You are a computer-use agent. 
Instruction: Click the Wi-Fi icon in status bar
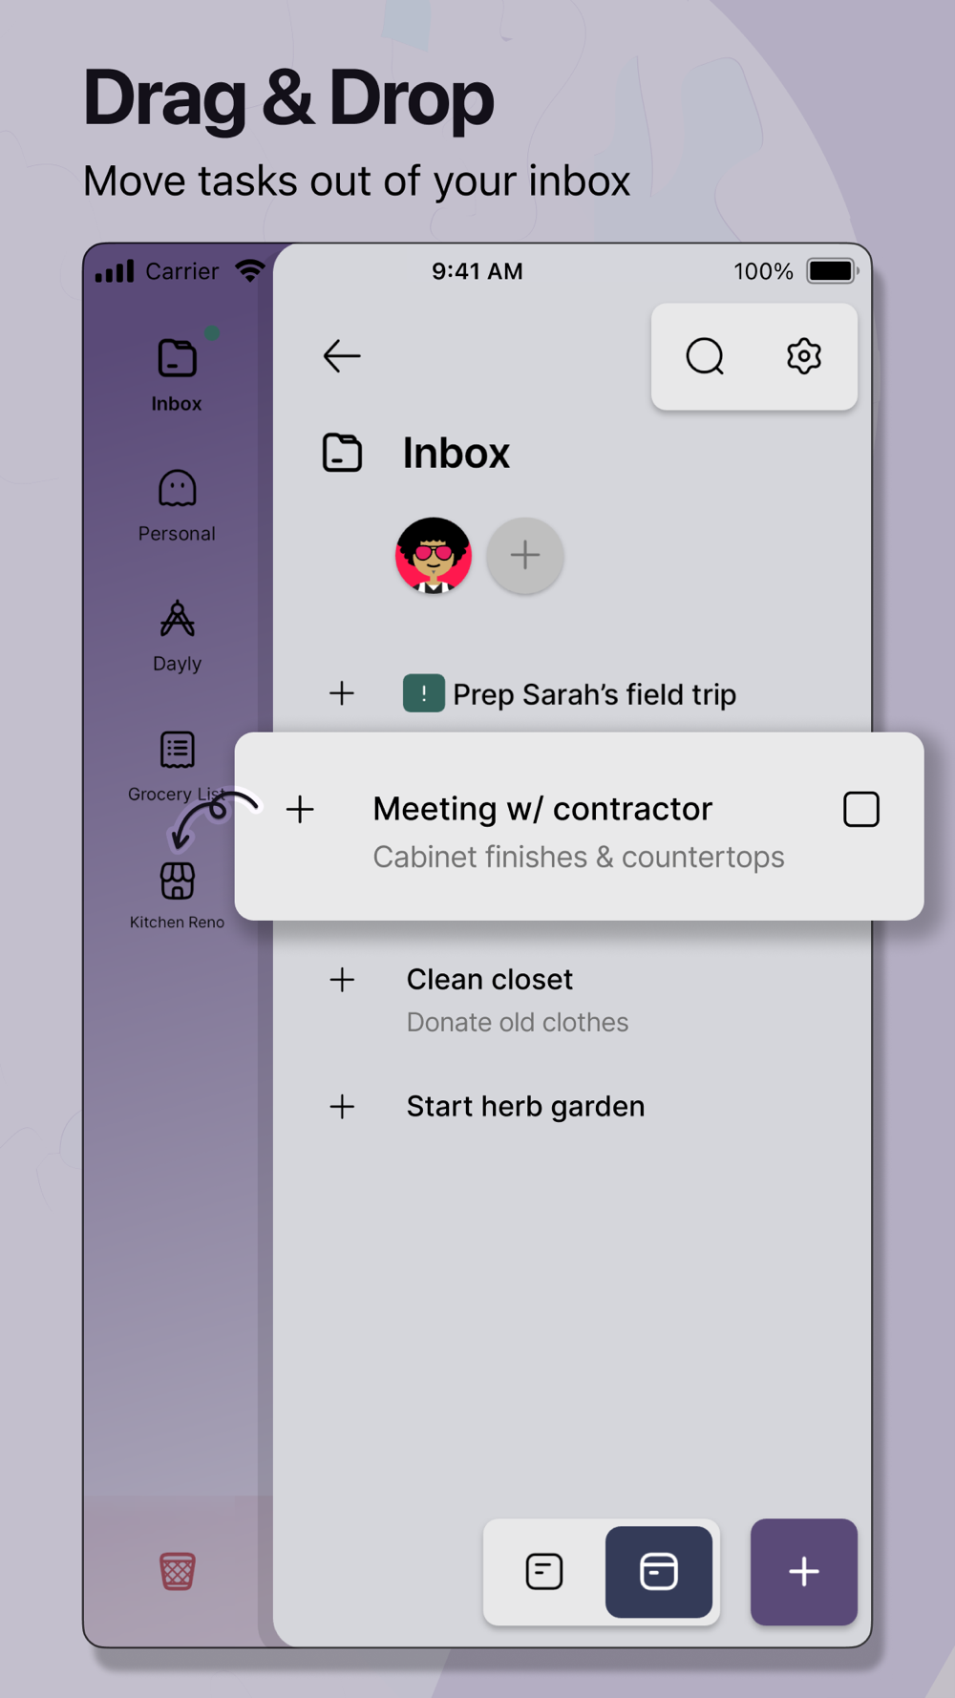(250, 271)
